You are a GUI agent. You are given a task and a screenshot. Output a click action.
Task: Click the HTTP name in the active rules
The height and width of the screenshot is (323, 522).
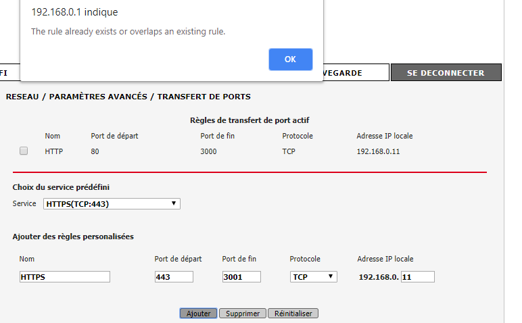pyautogui.click(x=54, y=151)
